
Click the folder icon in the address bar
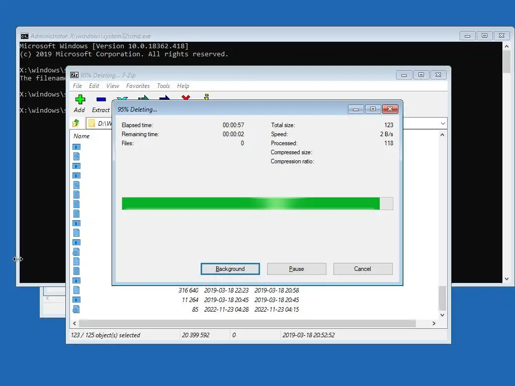[x=92, y=124]
